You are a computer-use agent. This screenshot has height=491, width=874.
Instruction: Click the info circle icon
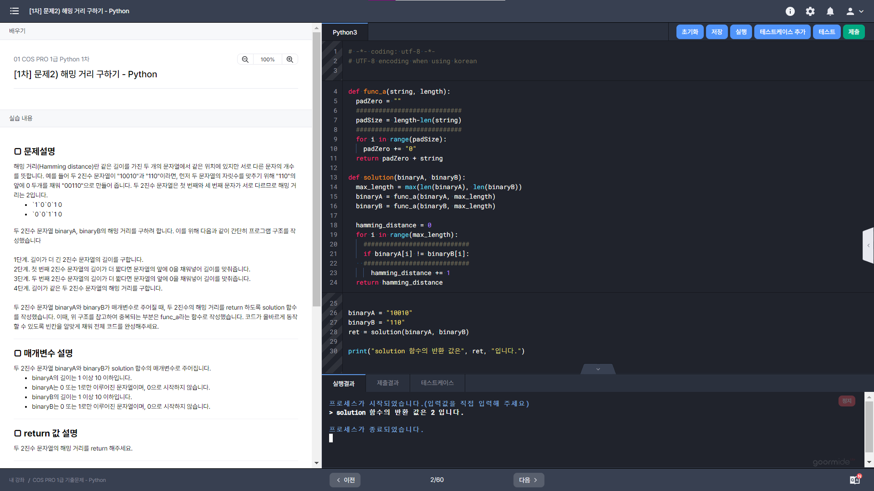pyautogui.click(x=790, y=11)
